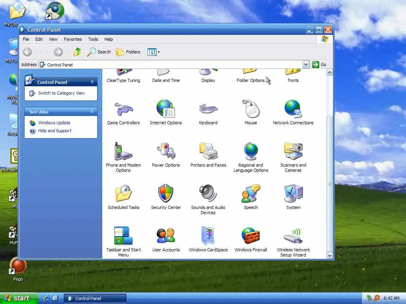
Task: Select the Fonts label
Action: [x=293, y=80]
